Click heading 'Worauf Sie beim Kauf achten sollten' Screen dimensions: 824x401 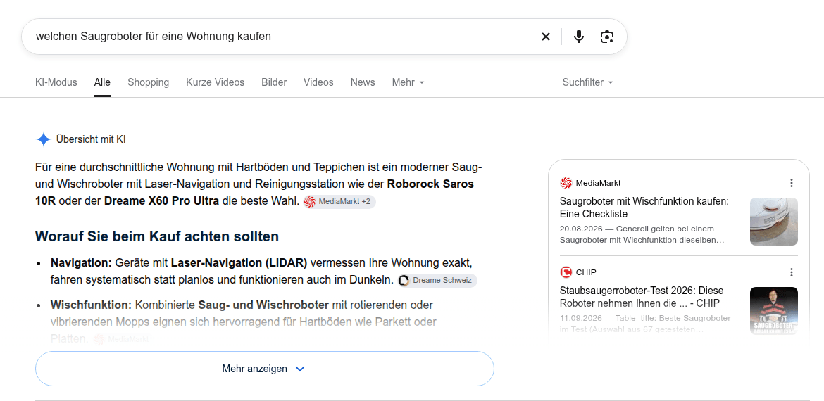tap(156, 236)
